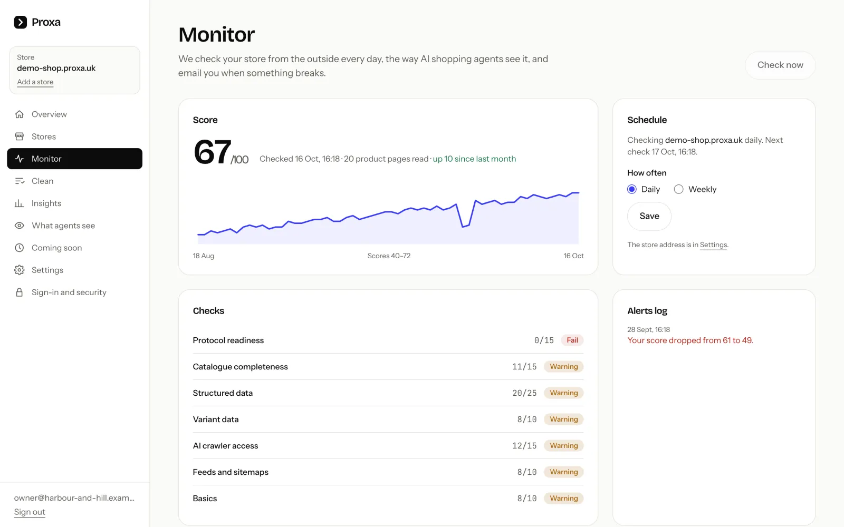
Task: Click the Warning badge for Basics
Action: point(564,499)
